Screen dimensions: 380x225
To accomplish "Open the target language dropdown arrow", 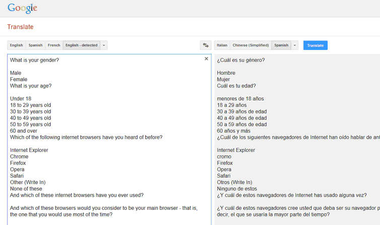I will pyautogui.click(x=295, y=45).
